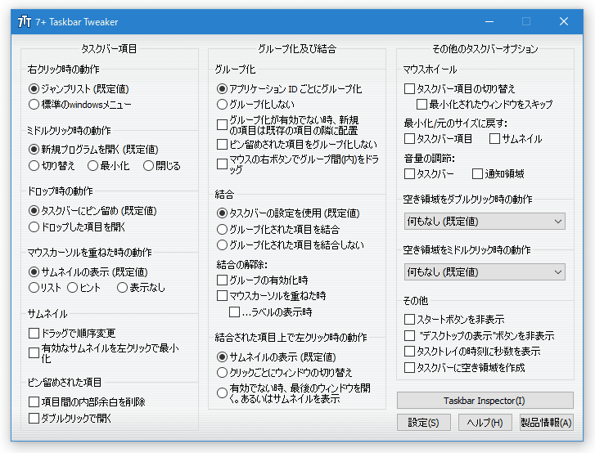Viewport: 595px width, 453px height.
Task: Select アプリケーション ID ごとにグループ化 radio
Action: (x=222, y=89)
